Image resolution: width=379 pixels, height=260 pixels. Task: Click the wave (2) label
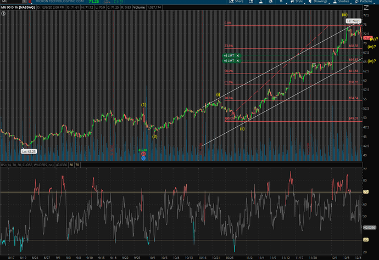pos(155,137)
